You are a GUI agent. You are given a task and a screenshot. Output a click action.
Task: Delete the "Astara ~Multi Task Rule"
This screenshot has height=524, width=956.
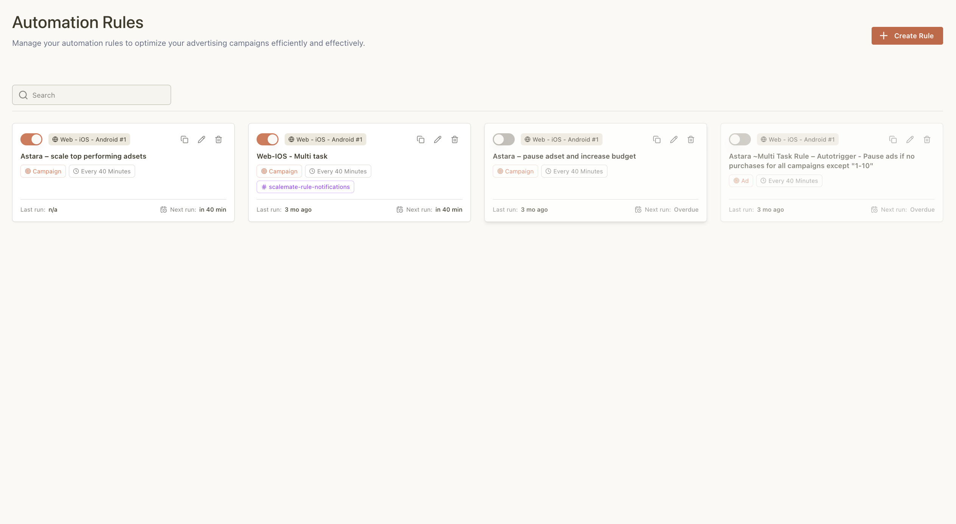(926, 139)
